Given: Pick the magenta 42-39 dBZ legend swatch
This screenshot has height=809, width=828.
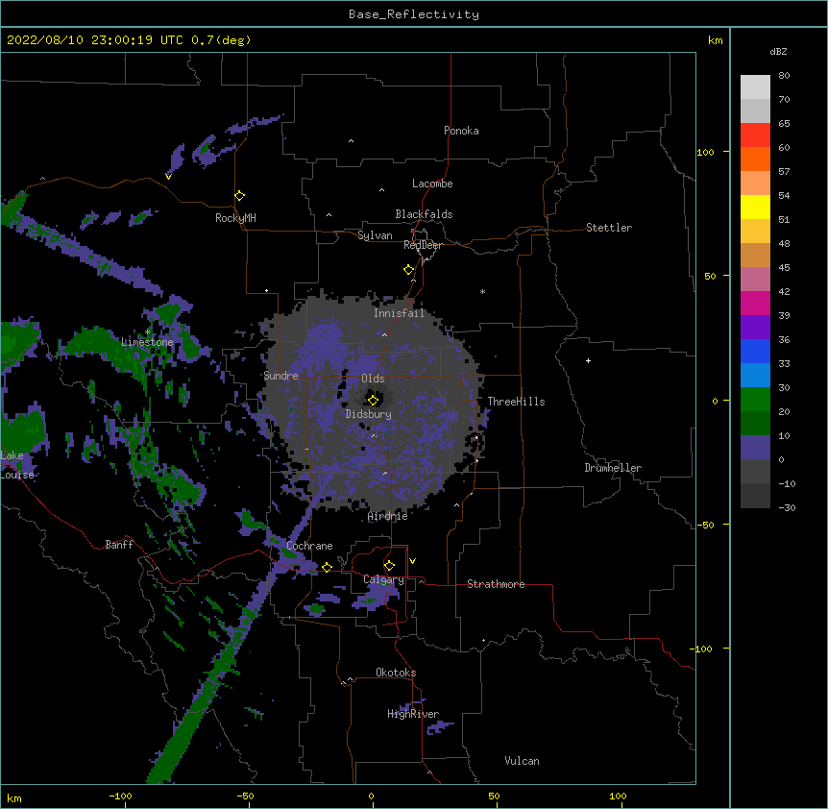Looking at the screenshot, I should click(755, 303).
